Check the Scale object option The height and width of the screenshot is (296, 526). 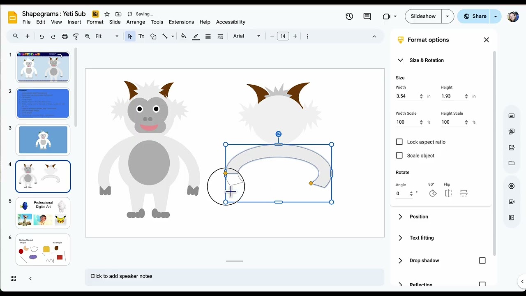[399, 155]
